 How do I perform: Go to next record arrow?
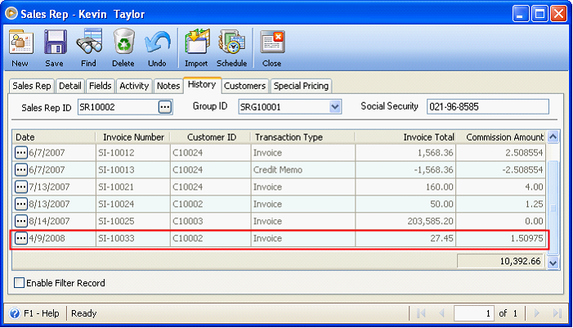[x=537, y=313]
